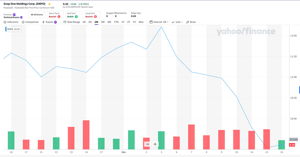Select the Max range tab
Viewport: 300px width, 157px height.
coord(141,22)
